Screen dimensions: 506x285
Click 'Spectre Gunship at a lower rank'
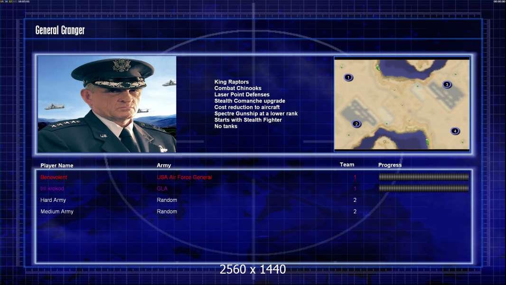pyautogui.click(x=256, y=114)
